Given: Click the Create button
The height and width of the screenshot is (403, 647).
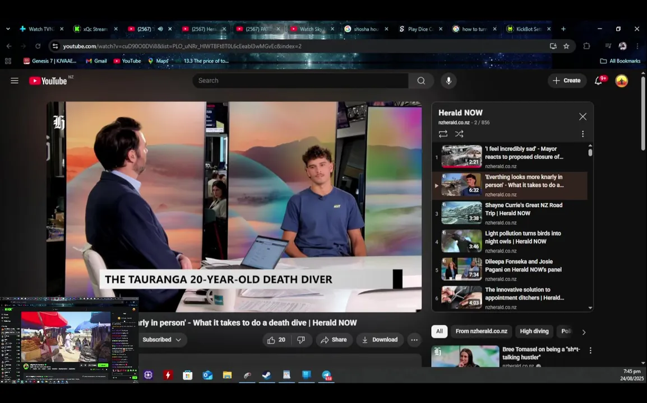Looking at the screenshot, I should (x=566, y=81).
